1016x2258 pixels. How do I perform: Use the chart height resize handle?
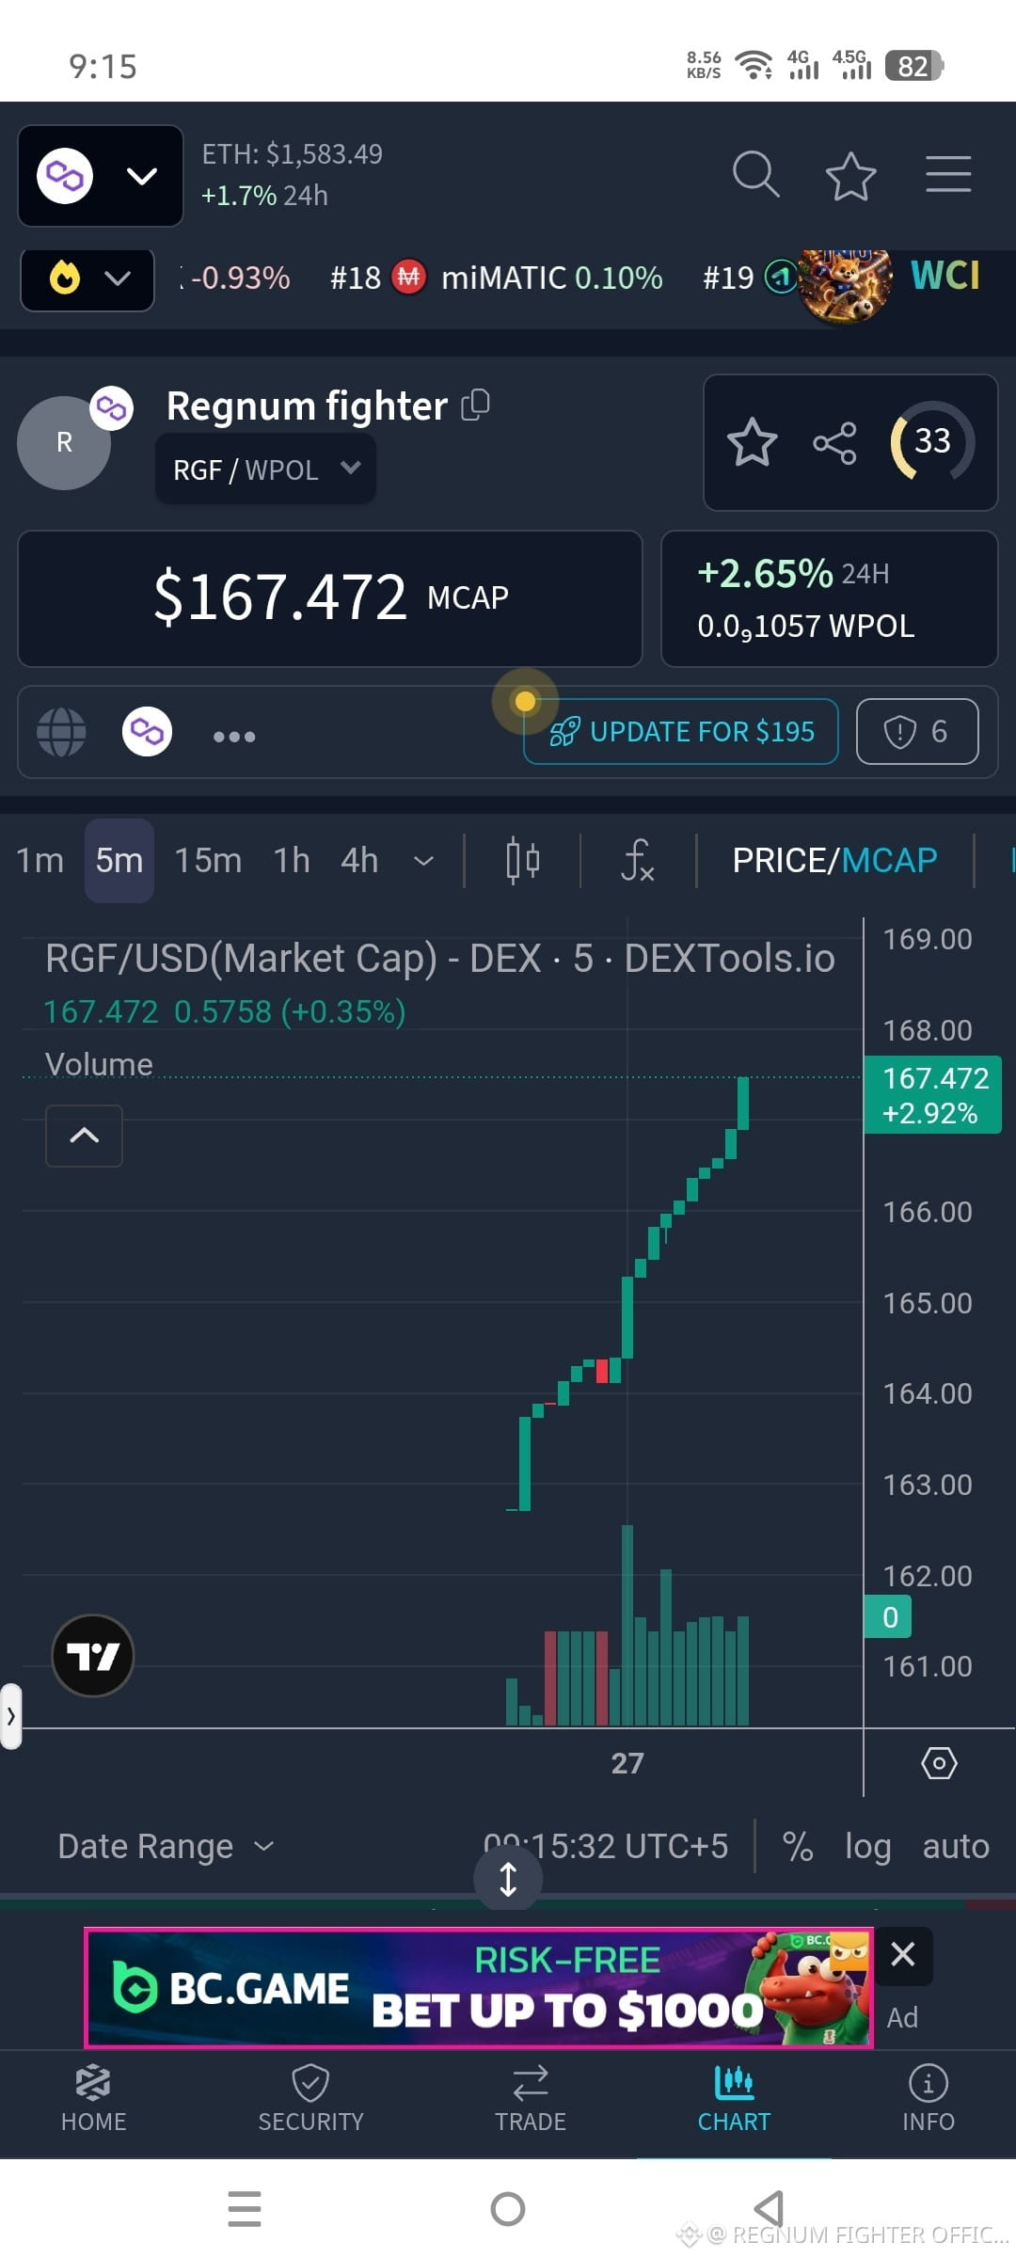click(x=508, y=1879)
